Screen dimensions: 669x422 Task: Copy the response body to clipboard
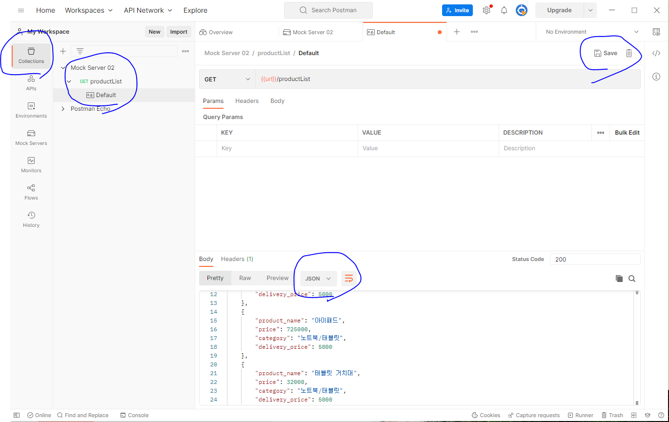click(x=619, y=279)
